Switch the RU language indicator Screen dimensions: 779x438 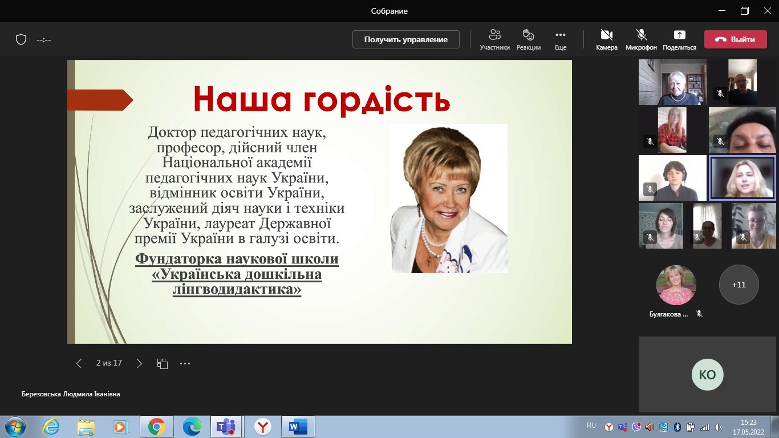tap(591, 425)
